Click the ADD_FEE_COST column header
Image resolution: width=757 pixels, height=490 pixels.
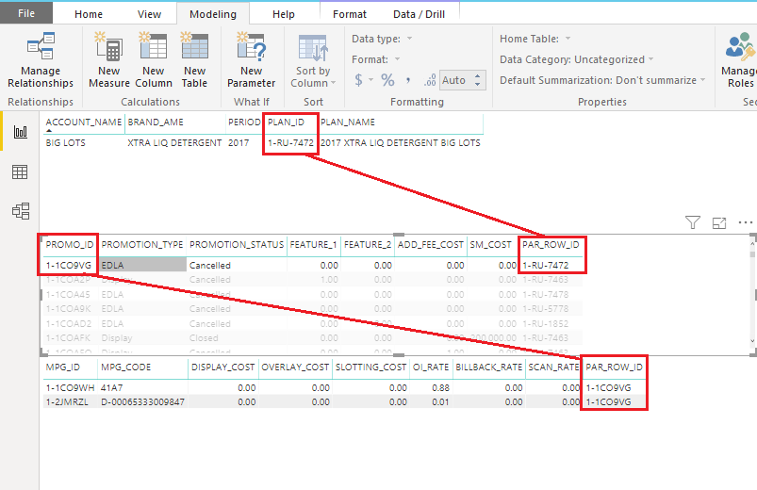[x=431, y=245]
